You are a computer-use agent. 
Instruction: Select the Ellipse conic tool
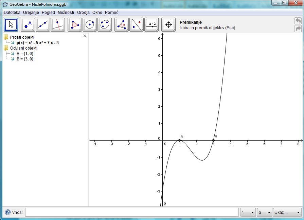105,24
